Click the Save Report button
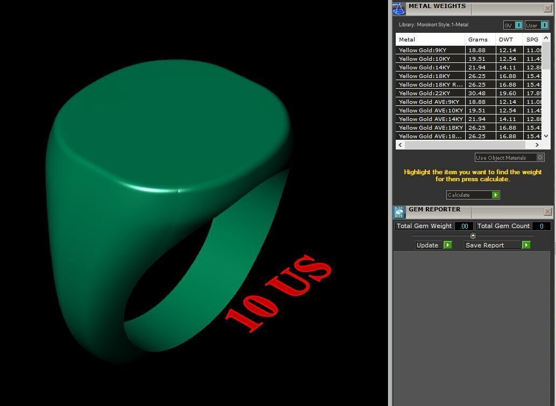The height and width of the screenshot is (406, 556). click(x=497, y=245)
